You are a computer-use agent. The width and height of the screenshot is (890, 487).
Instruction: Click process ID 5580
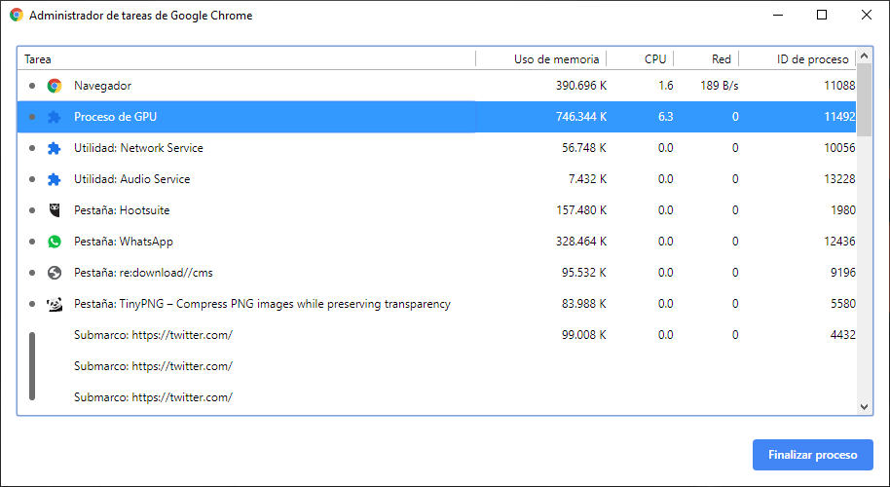[x=843, y=304]
